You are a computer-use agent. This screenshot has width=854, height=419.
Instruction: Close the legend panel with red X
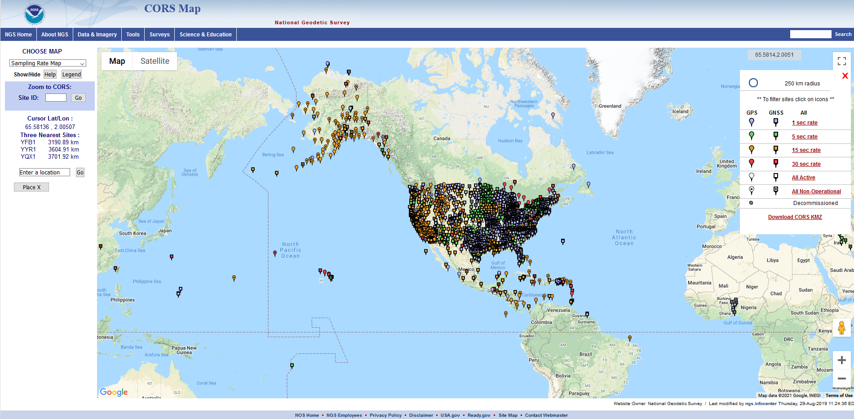coord(845,76)
